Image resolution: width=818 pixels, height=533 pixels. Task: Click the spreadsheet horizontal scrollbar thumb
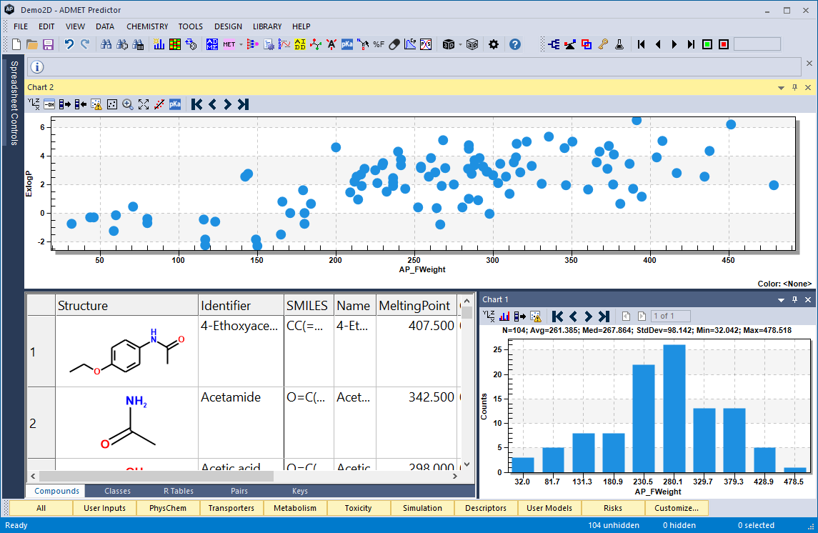tap(156, 476)
